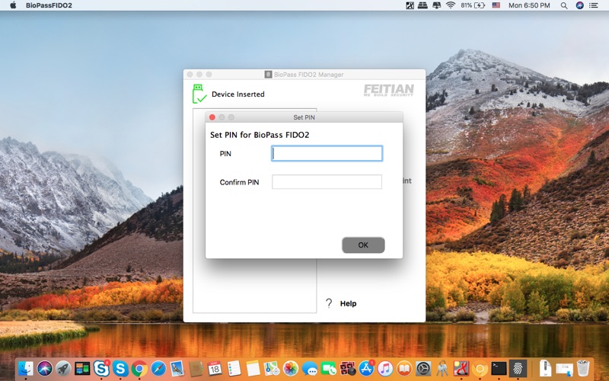Open Skype for Business with red badge
The image size is (609, 381).
click(101, 368)
